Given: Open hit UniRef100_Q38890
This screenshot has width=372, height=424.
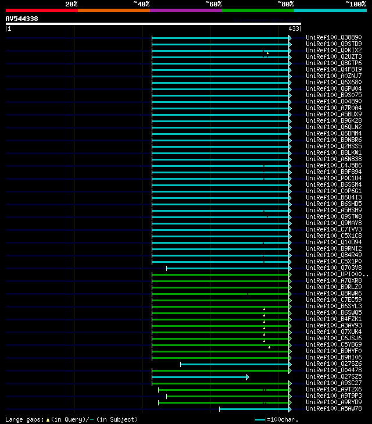Looking at the screenshot, I should pos(334,37).
